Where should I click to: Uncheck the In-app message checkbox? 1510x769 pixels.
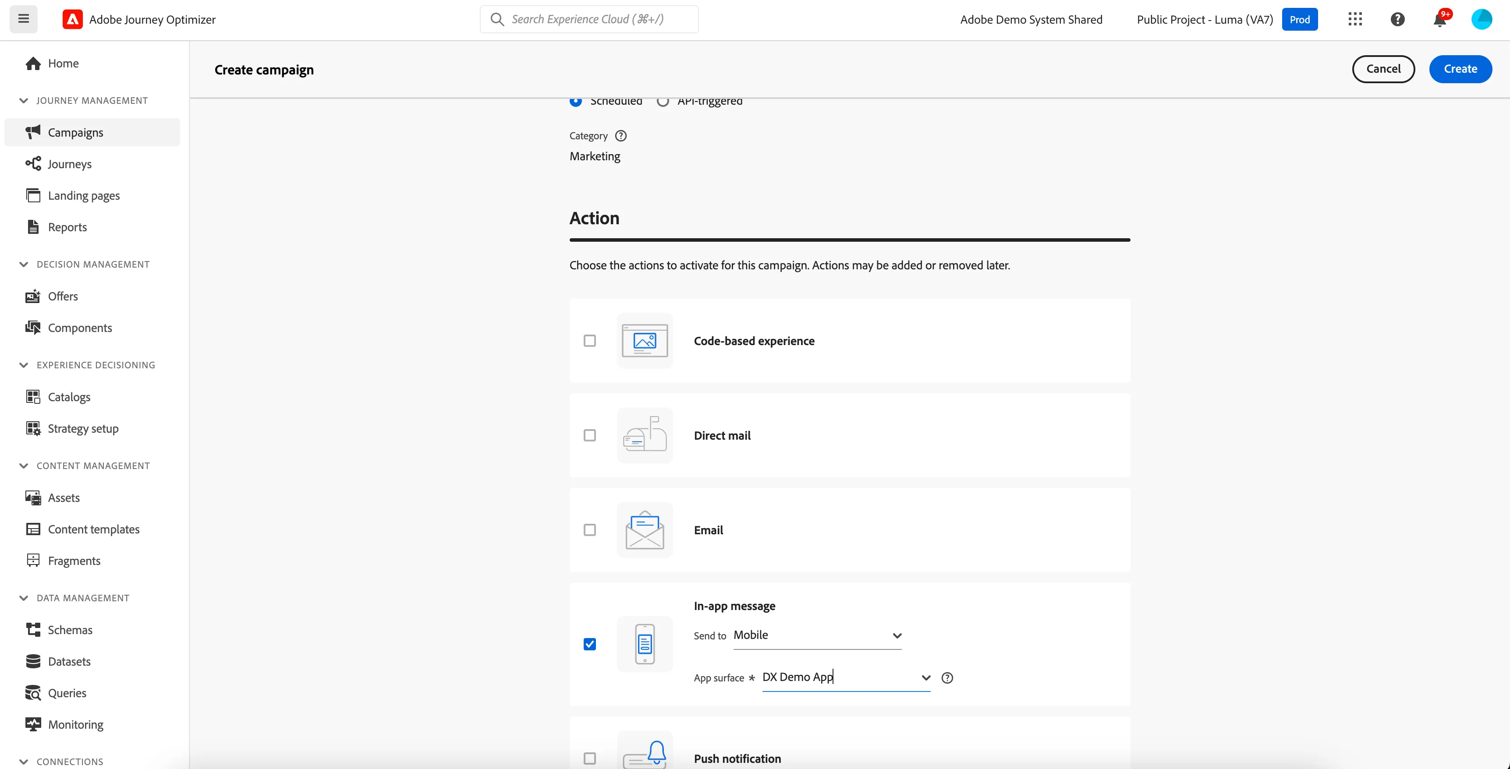pos(590,644)
